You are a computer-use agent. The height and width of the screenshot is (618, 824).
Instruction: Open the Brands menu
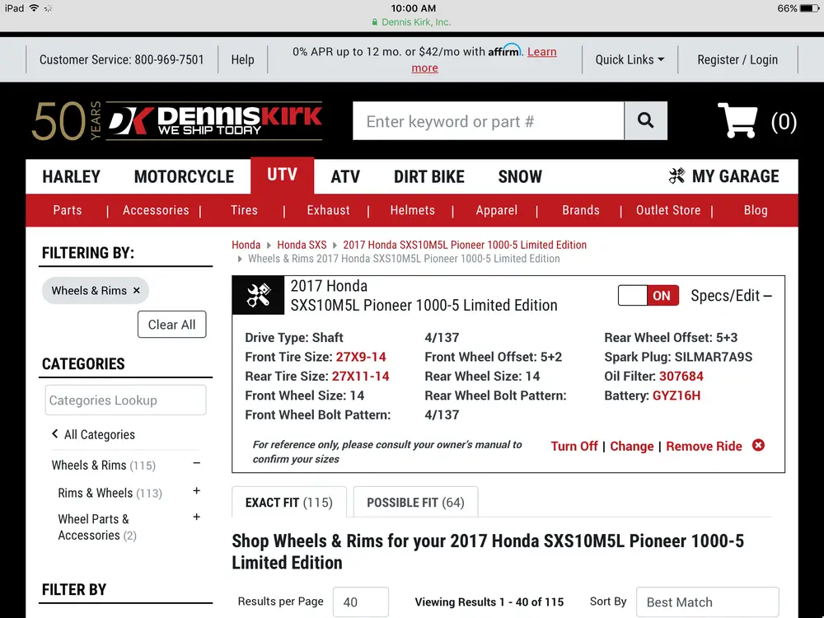[x=581, y=210]
